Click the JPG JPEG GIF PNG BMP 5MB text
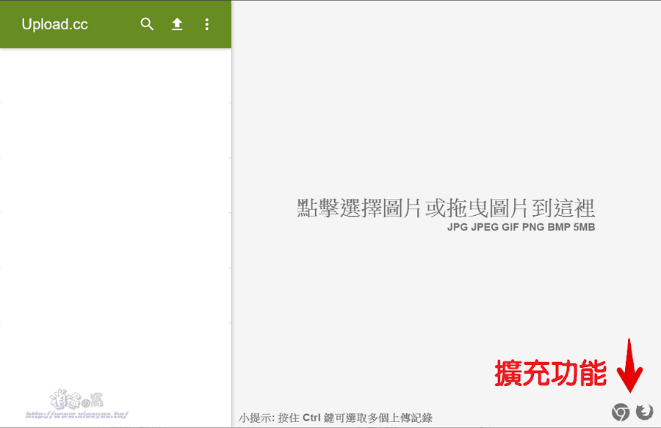Screen dimensions: 661x428 click(521, 227)
